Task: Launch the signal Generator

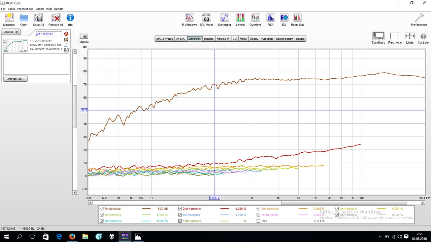Action: pos(225,20)
